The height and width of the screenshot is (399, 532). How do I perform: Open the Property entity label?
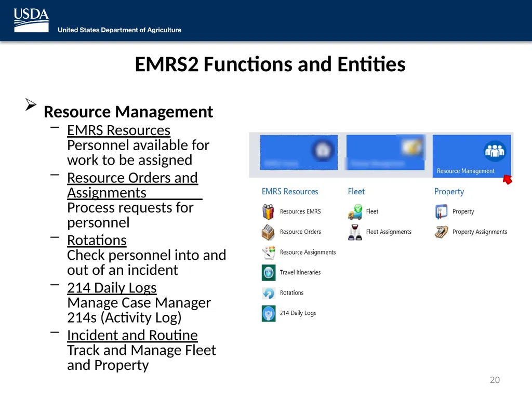(463, 211)
